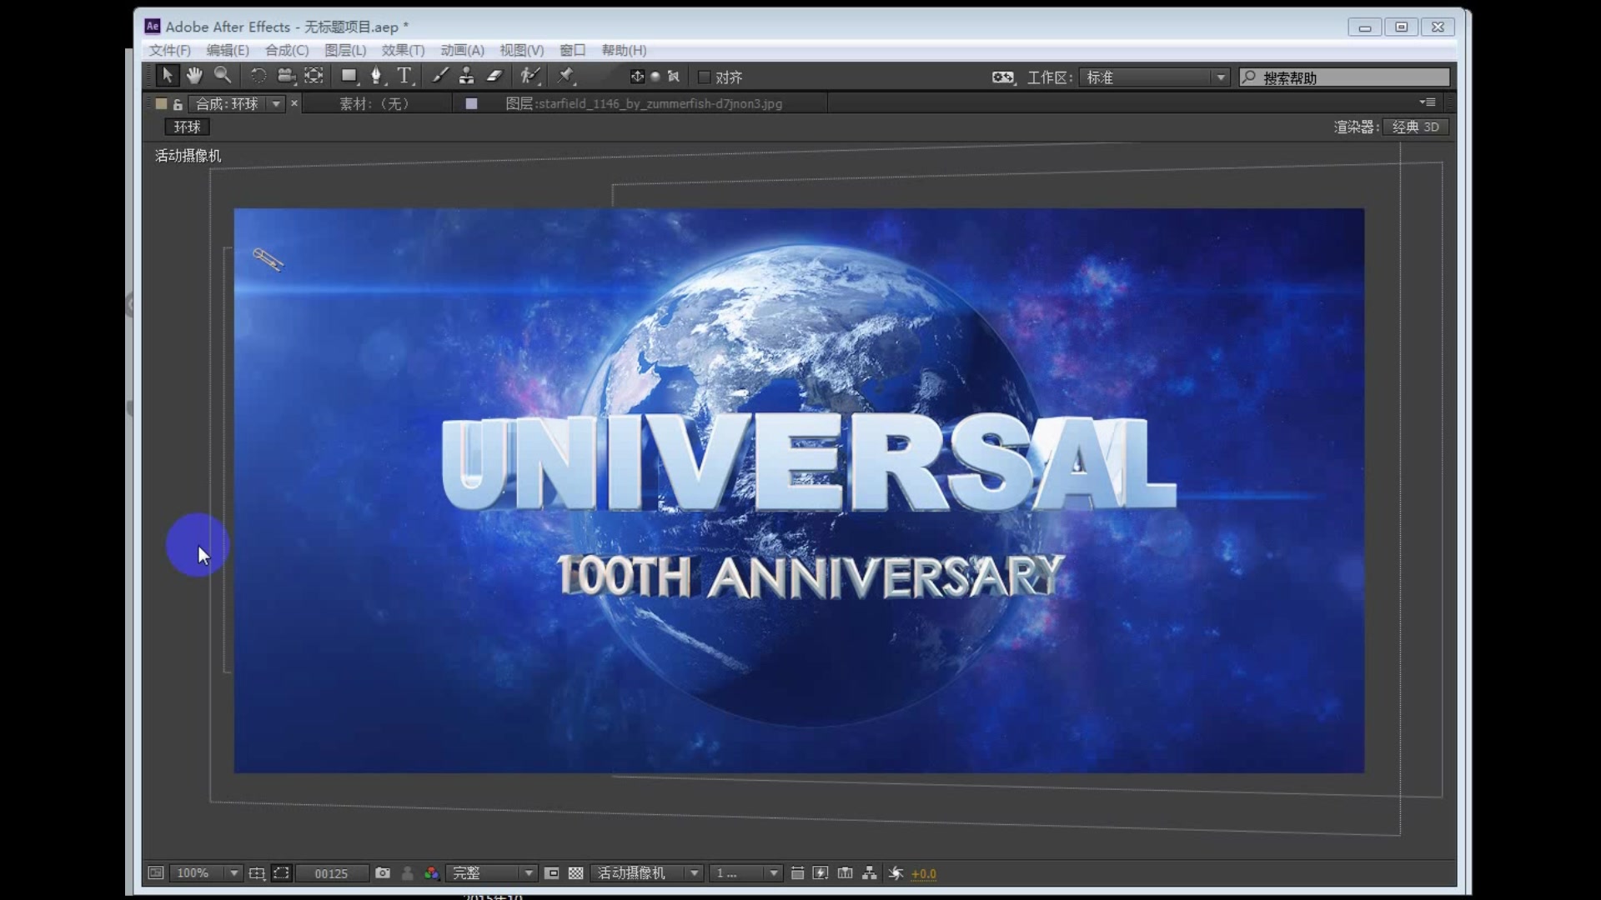Open the 1... view layout dropdown
This screenshot has width=1601, height=900.
click(x=746, y=872)
